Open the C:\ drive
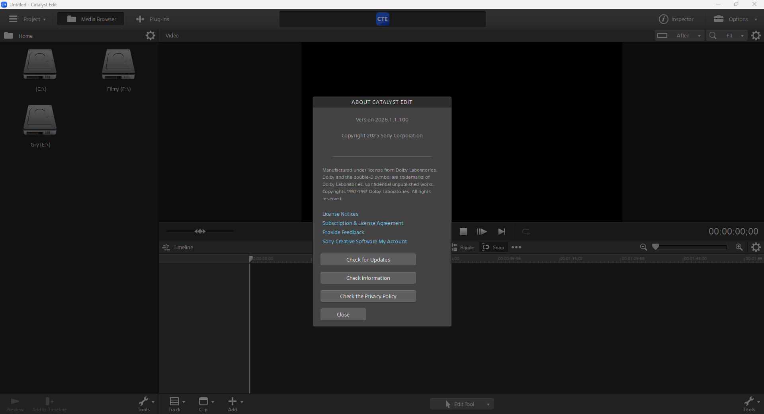 pyautogui.click(x=40, y=70)
